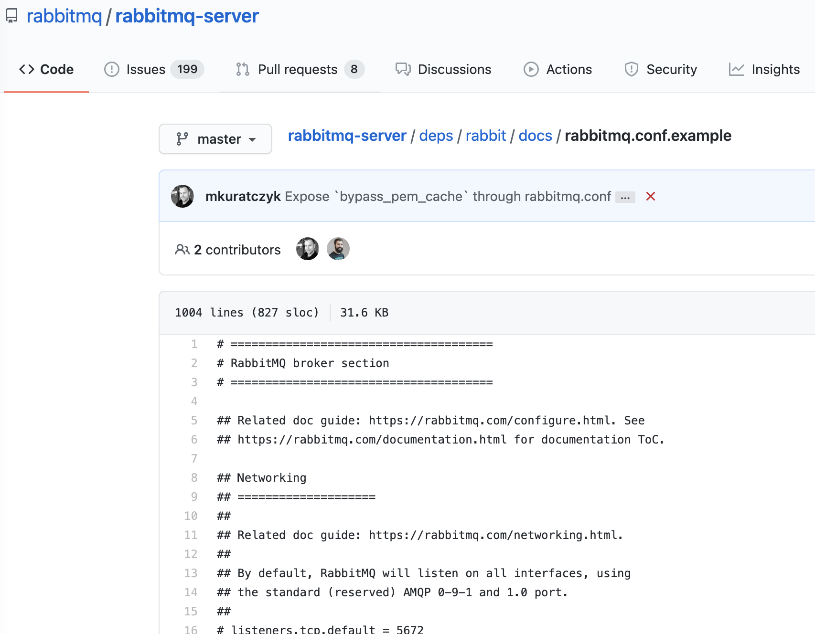Open the Insights tab
815x634 pixels.
coord(764,70)
